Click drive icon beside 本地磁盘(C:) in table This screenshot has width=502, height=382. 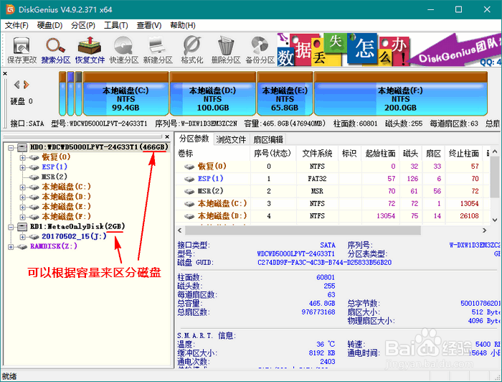tap(189, 204)
